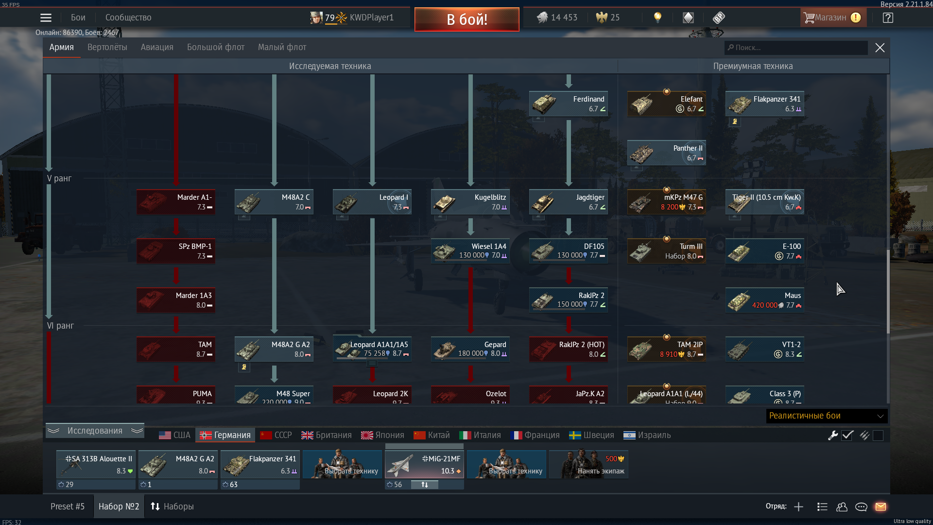Open the lightbulb hints icon
The height and width of the screenshot is (525, 933).
tap(657, 17)
